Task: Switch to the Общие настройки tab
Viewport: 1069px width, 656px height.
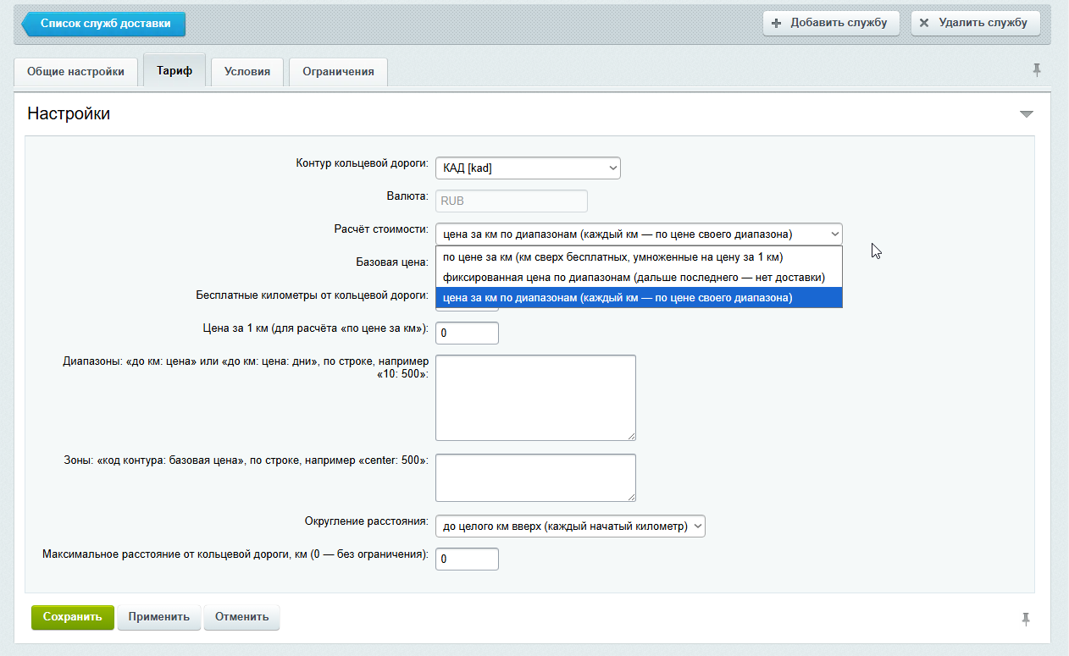Action: tap(75, 72)
